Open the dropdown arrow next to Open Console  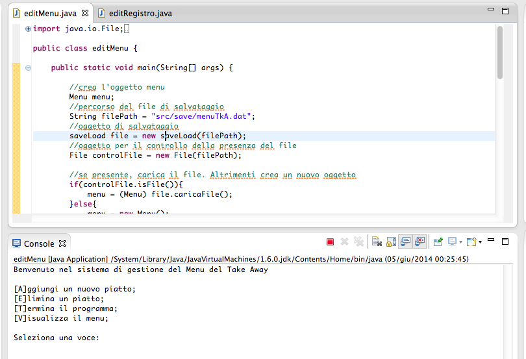(480, 242)
